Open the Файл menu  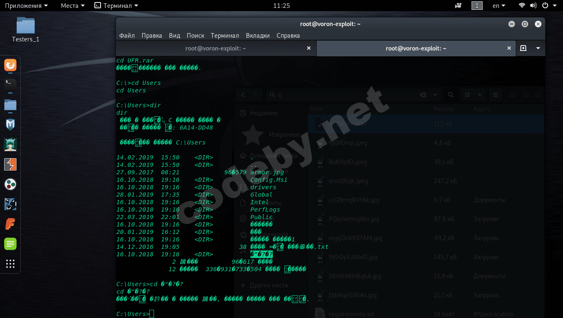(127, 36)
